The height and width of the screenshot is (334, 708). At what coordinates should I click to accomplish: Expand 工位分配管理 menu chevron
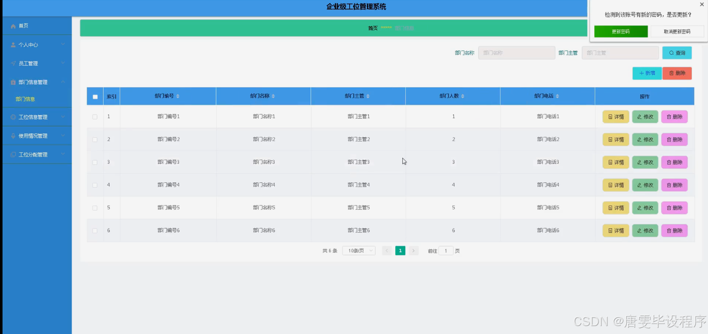coord(63,154)
